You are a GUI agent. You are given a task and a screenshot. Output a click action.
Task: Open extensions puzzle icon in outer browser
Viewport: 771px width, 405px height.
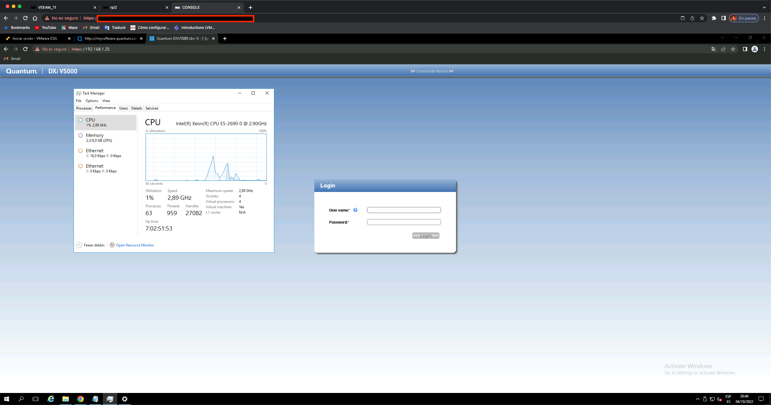[x=714, y=18]
